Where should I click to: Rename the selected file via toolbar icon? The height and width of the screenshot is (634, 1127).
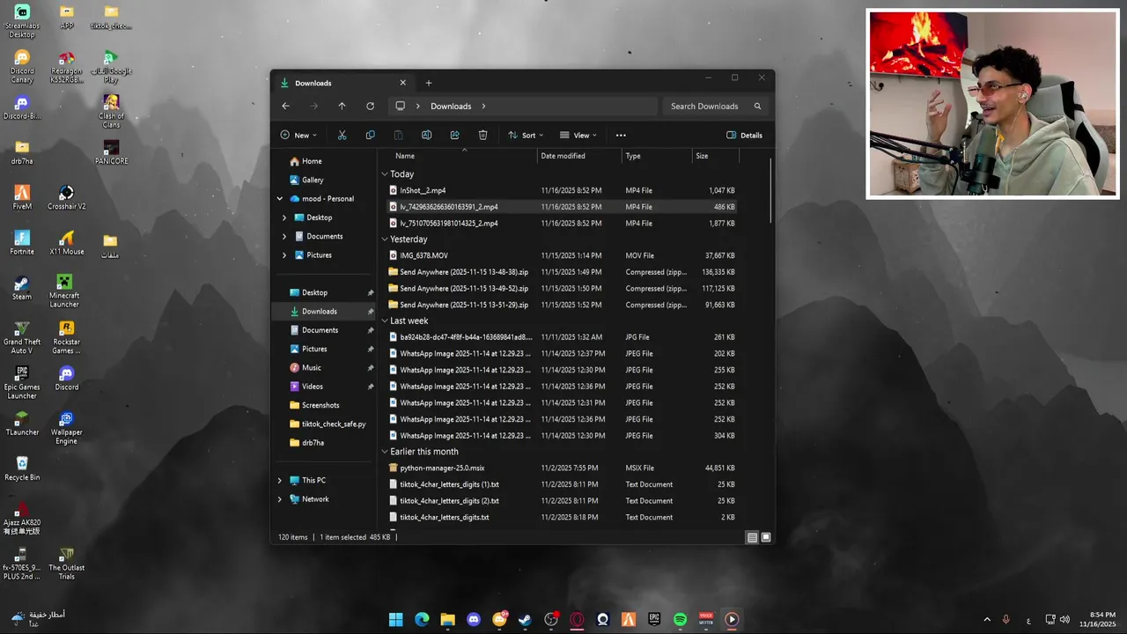(426, 135)
